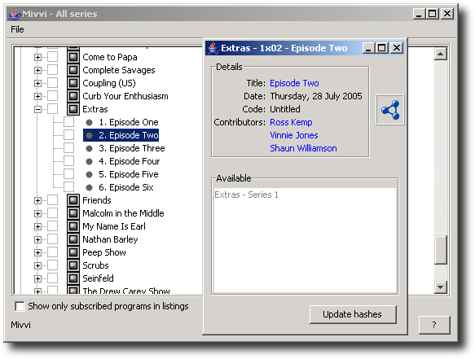Check the subscription box for Curb Your Enthusiasm
475x359 pixels.
click(52, 96)
